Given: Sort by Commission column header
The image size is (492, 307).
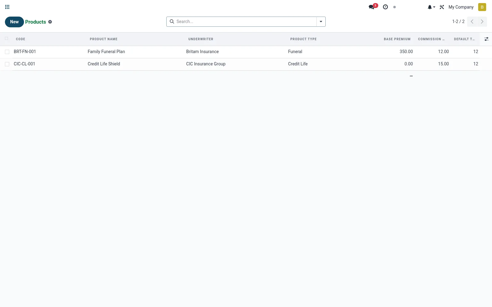Looking at the screenshot, I should (x=431, y=39).
